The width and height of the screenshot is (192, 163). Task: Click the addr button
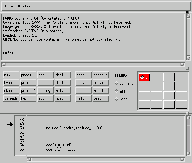(45, 98)
